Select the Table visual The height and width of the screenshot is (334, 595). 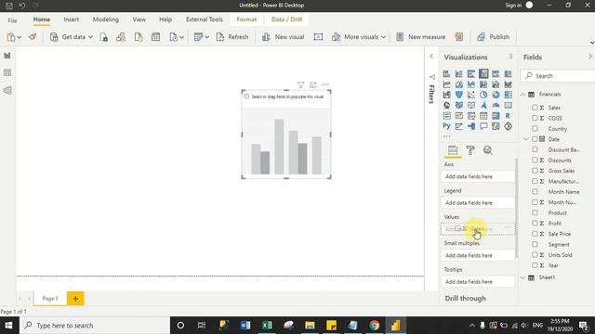(x=483, y=116)
